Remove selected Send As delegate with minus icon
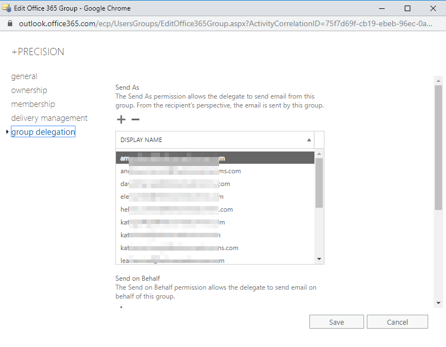This screenshot has height=347, width=446. (x=135, y=119)
